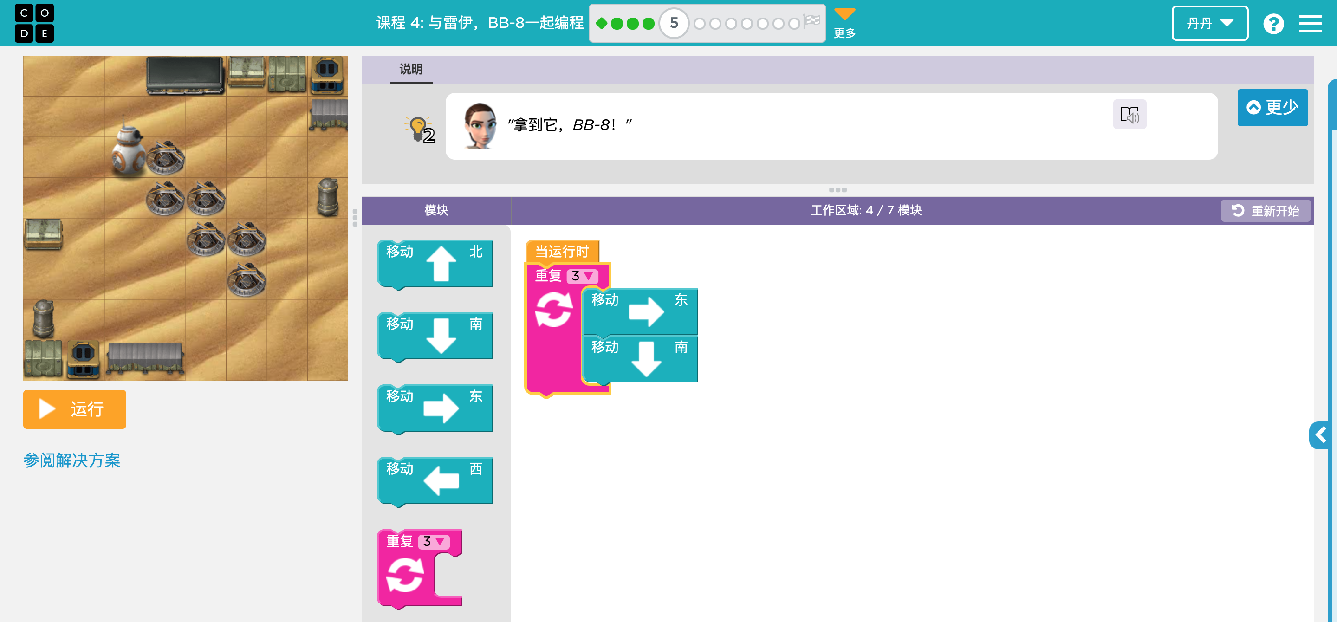The height and width of the screenshot is (622, 1337).
Task: Open the toolbox repeat block count dropdown
Action: [x=434, y=542]
